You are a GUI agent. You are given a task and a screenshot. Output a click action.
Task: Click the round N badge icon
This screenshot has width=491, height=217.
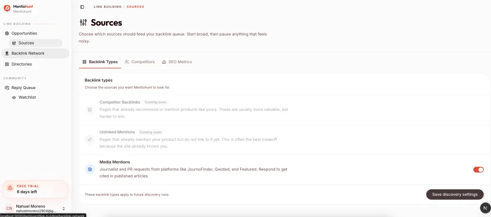click(x=485, y=208)
